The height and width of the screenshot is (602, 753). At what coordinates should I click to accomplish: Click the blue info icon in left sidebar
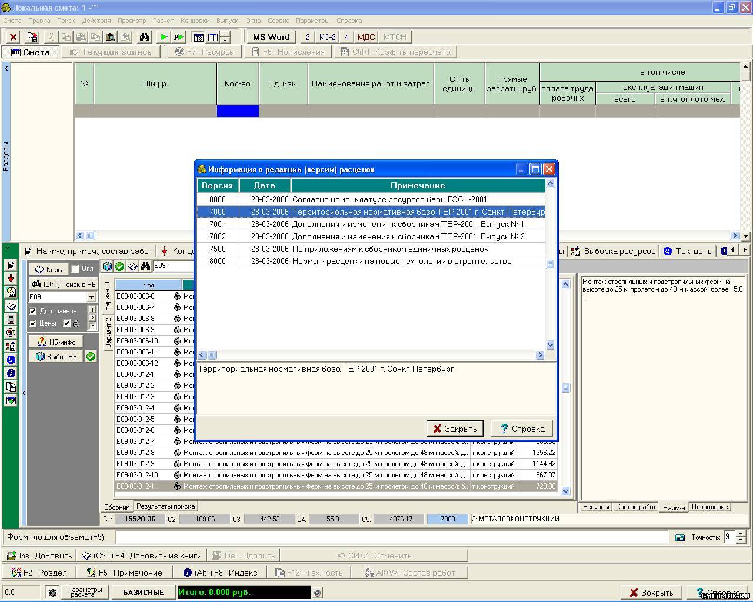click(x=11, y=373)
